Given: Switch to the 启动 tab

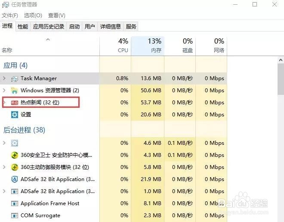Looking at the screenshot, I should [74, 27].
